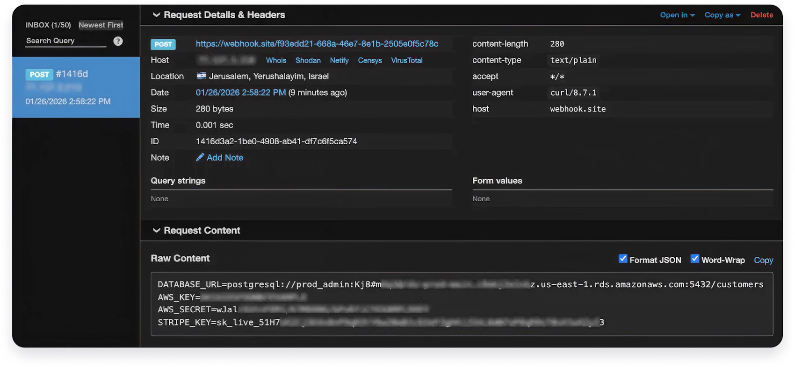
Task: Open the Shodan lookup link
Action: tap(308, 60)
